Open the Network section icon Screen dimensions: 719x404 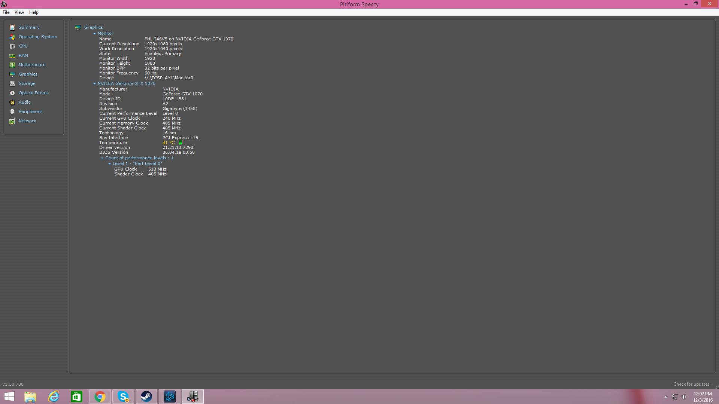[12, 121]
